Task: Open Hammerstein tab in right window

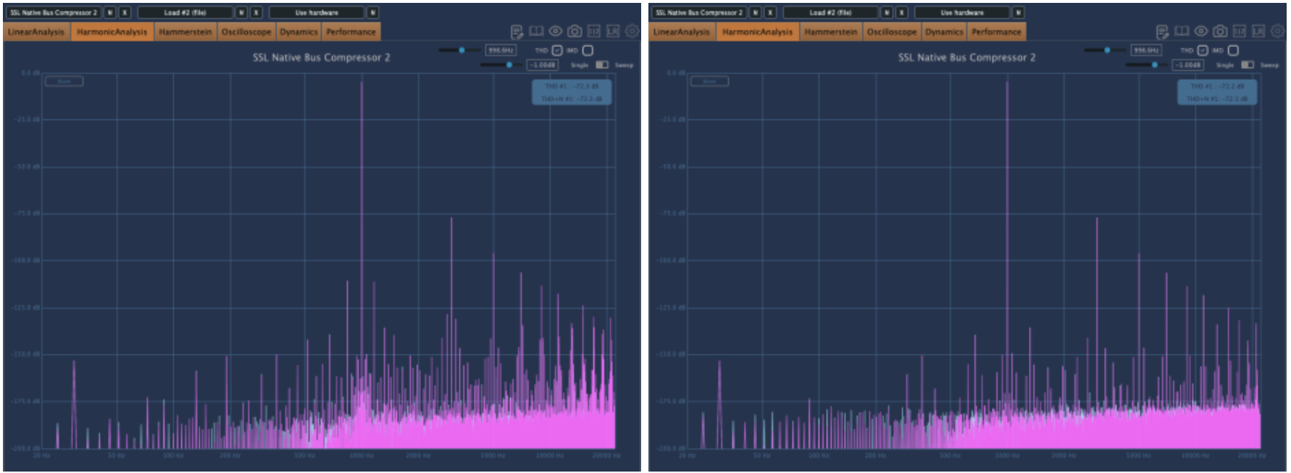Action: (831, 32)
